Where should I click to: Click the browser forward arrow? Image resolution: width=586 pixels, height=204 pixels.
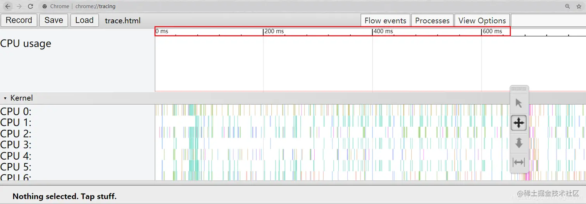(x=19, y=6)
